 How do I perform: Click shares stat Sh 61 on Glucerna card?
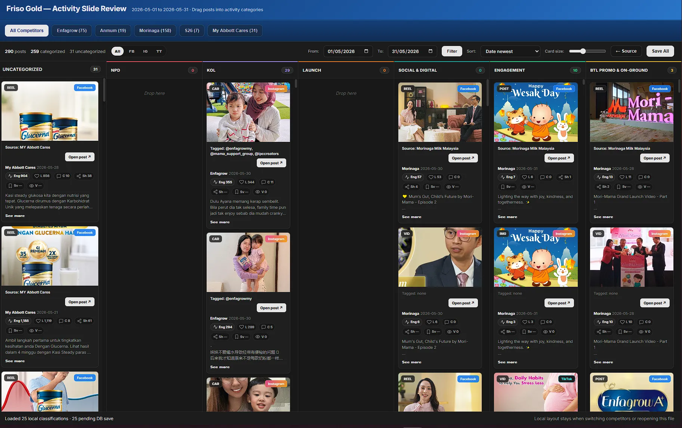click(84, 321)
